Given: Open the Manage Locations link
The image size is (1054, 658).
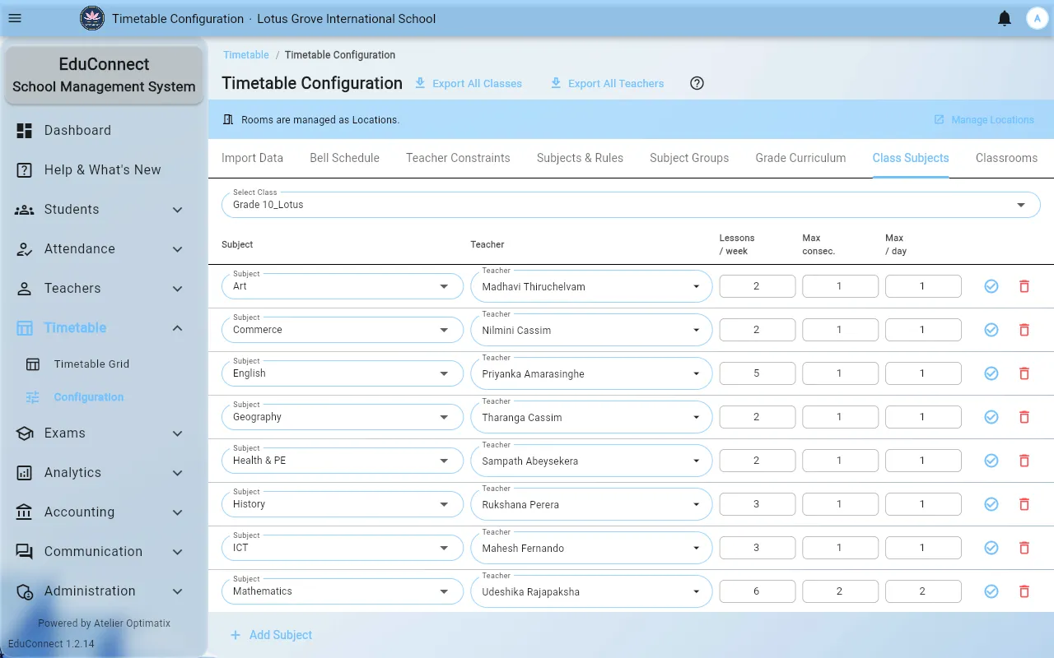Looking at the screenshot, I should tap(984, 120).
